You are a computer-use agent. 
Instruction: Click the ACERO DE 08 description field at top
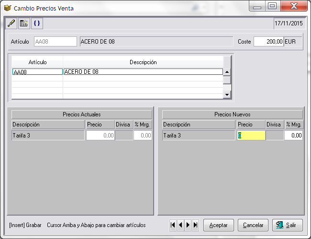pos(156,42)
